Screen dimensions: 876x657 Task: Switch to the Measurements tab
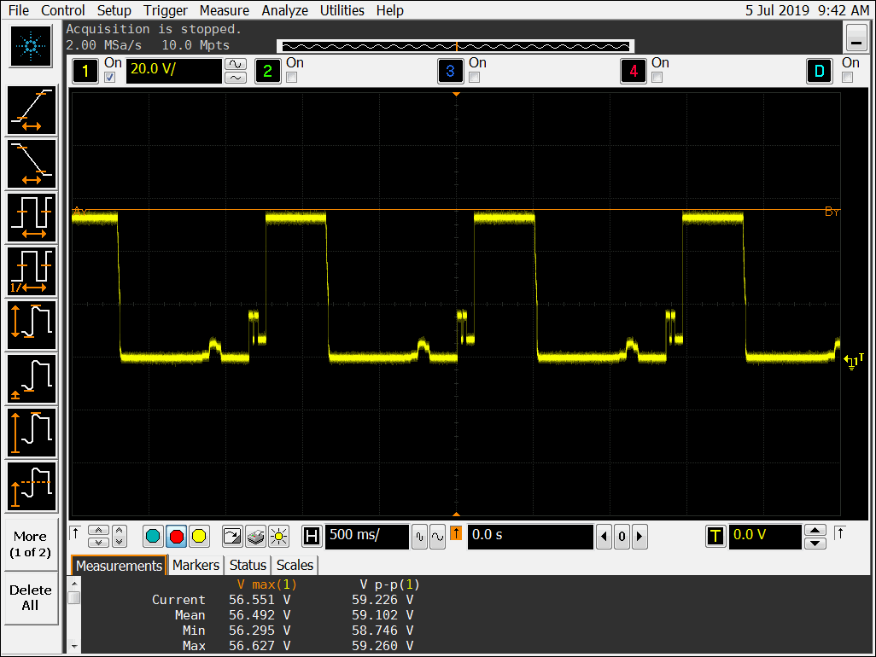(x=119, y=566)
